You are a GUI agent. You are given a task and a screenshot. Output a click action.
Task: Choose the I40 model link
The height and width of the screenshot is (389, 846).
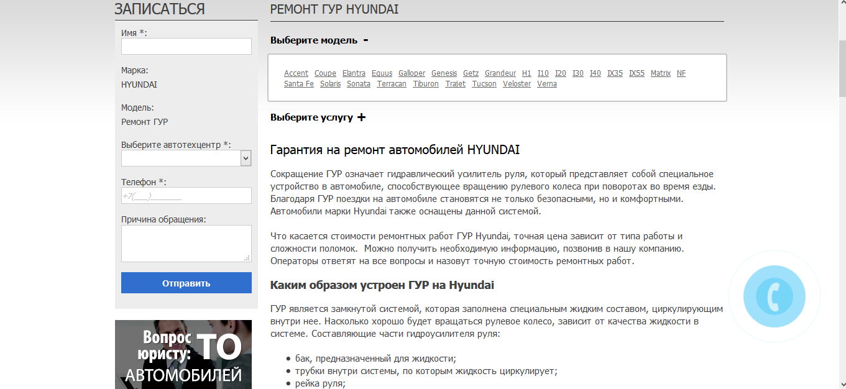click(x=595, y=73)
